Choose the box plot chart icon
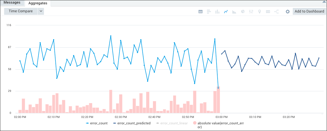 coord(251,12)
